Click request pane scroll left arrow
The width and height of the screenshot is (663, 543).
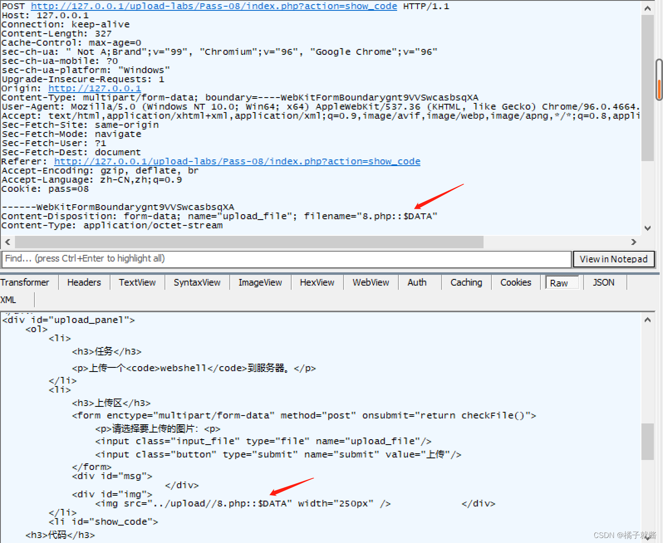pyautogui.click(x=7, y=242)
